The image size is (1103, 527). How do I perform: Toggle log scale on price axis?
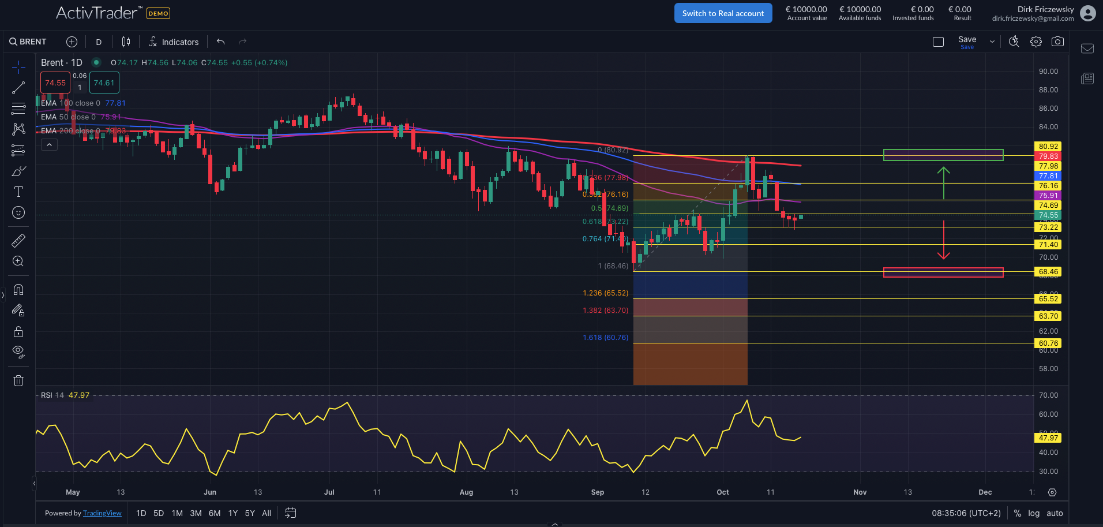click(1034, 513)
